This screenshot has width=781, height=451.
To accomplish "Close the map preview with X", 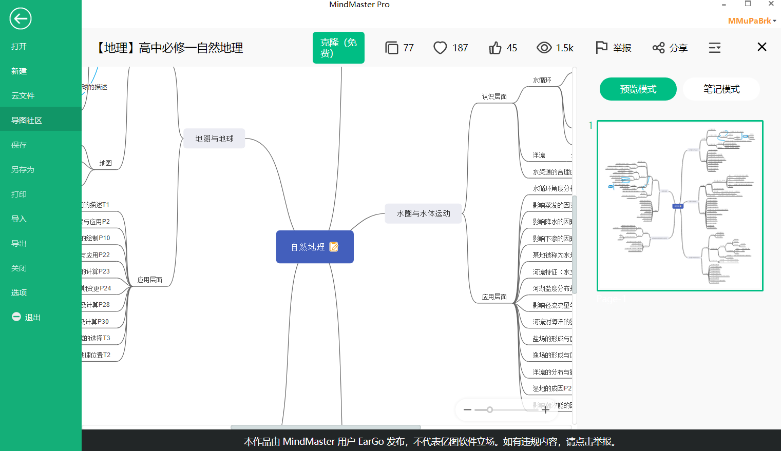I will [762, 47].
